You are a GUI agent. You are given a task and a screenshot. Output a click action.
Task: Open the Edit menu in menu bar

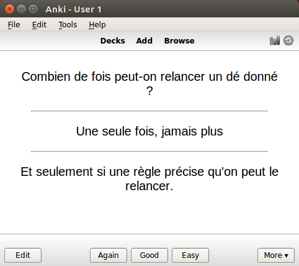coord(39,25)
